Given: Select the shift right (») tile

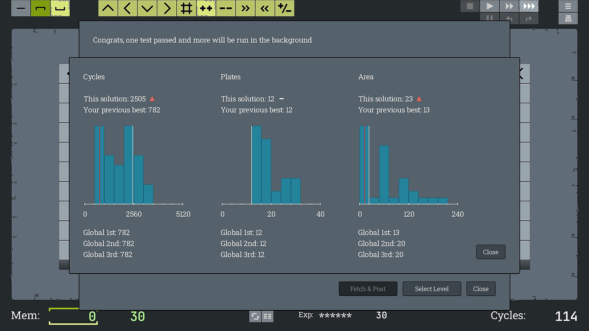Looking at the screenshot, I should pos(245,8).
